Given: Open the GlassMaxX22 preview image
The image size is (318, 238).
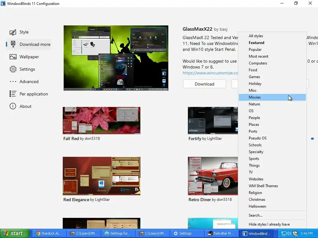Looking at the screenshot, I should [116, 58].
